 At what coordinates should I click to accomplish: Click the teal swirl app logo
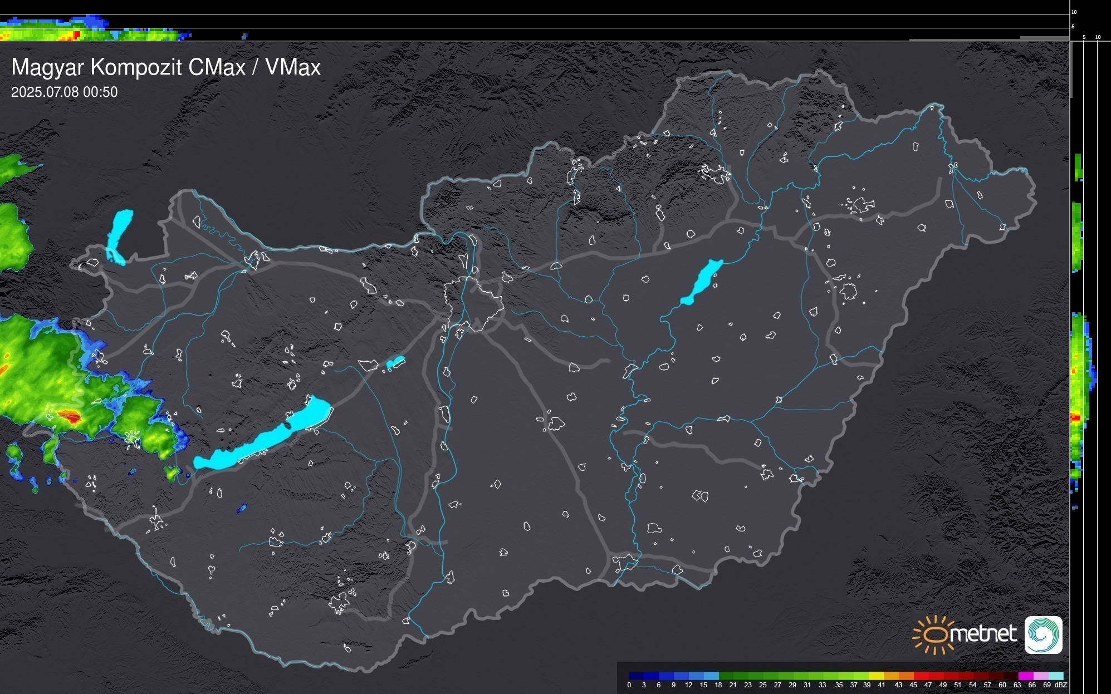[x=1043, y=634]
